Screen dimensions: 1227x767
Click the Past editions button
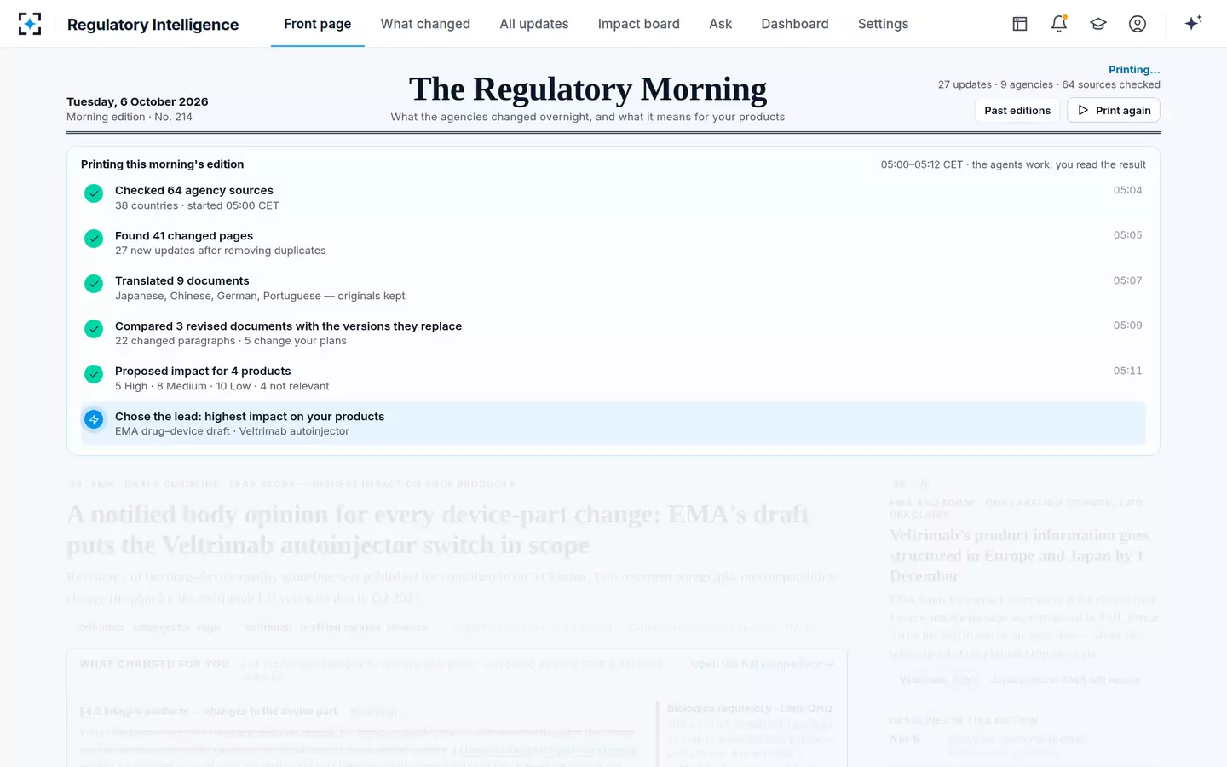1017,110
